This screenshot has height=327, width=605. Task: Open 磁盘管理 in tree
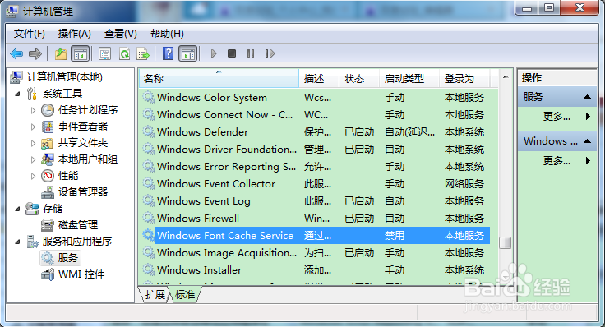tap(78, 225)
